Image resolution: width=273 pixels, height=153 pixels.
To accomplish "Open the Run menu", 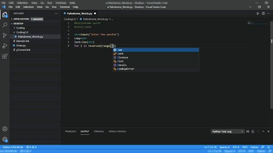I will (x=54, y=7).
